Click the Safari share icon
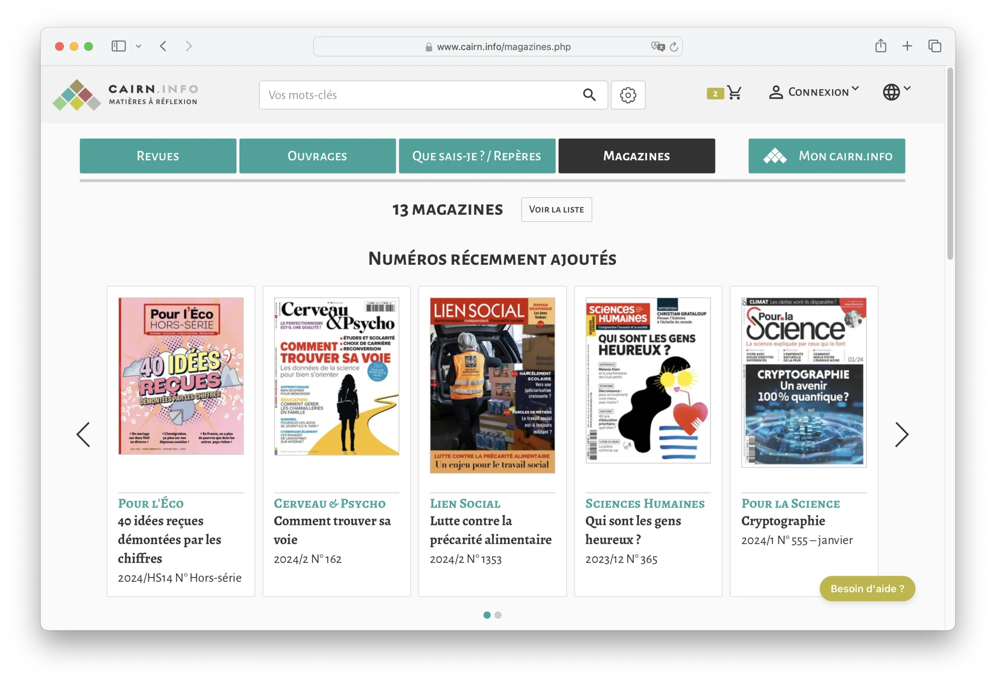Image resolution: width=996 pixels, height=684 pixels. (881, 46)
